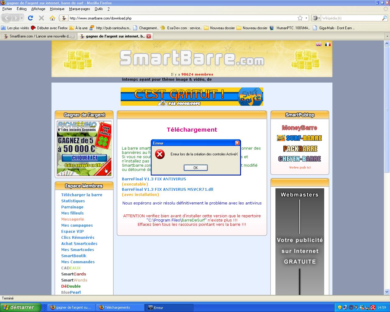Open the 'Clics Rémunérés' link
This screenshot has width=390, height=312.
pyautogui.click(x=78, y=237)
